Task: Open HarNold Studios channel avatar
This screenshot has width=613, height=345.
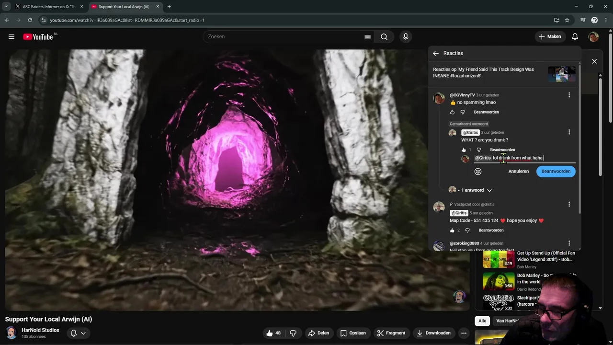Action: coord(11,333)
